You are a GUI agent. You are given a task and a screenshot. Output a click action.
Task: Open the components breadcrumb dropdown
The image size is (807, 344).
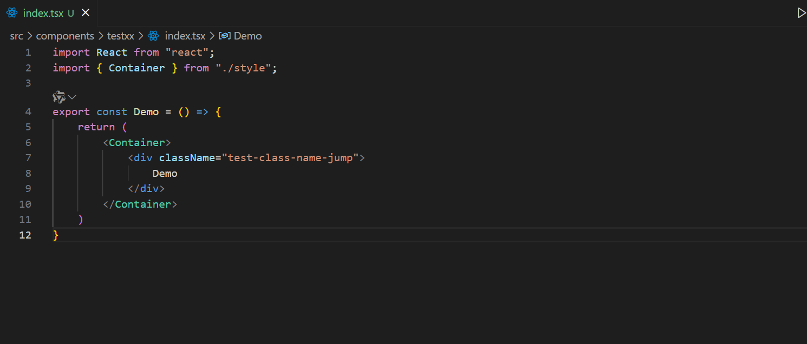coord(65,36)
